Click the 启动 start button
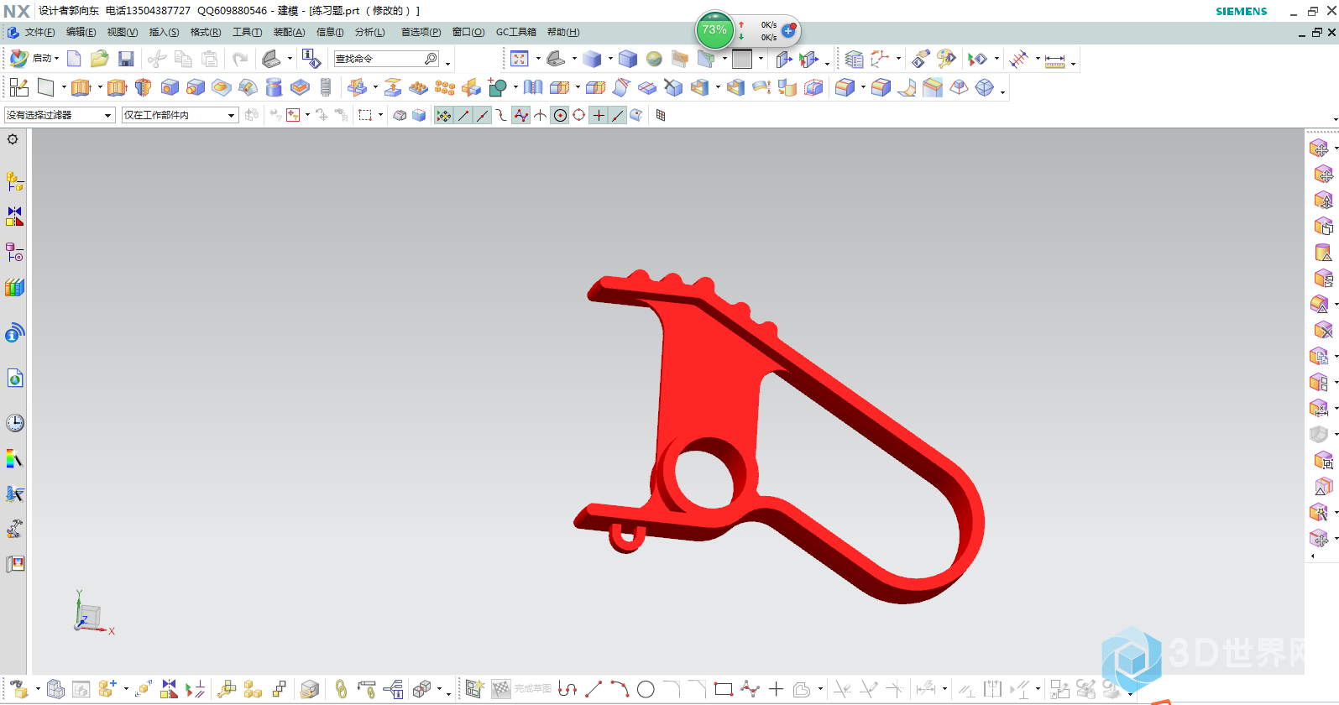 pyautogui.click(x=34, y=59)
